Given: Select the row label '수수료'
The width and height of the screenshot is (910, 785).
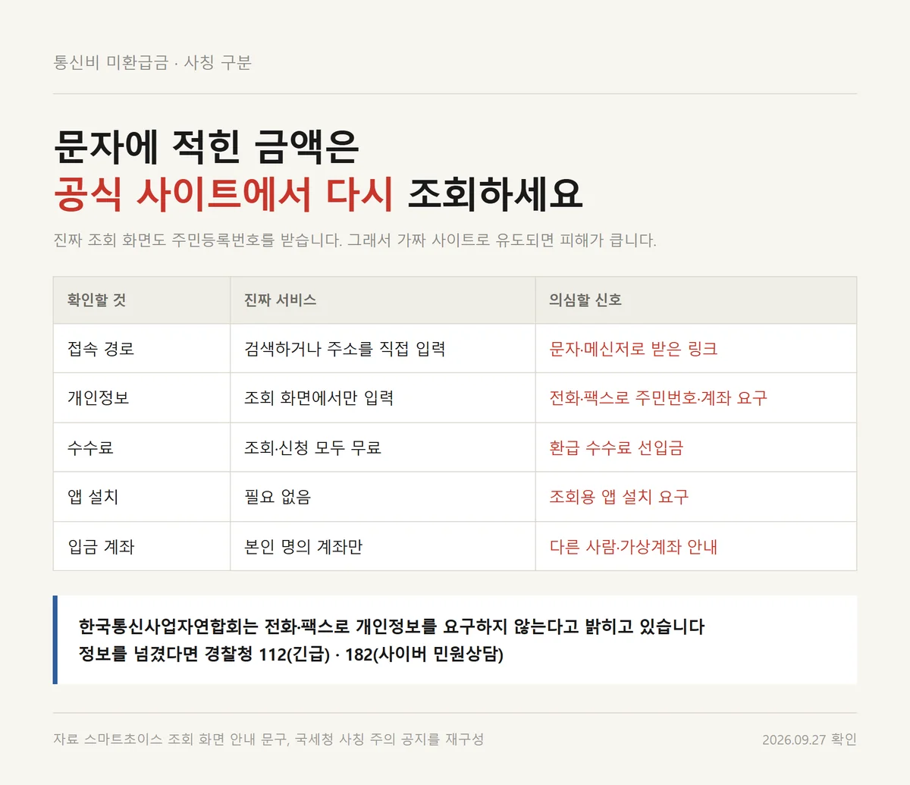Looking at the screenshot, I should 90,447.
